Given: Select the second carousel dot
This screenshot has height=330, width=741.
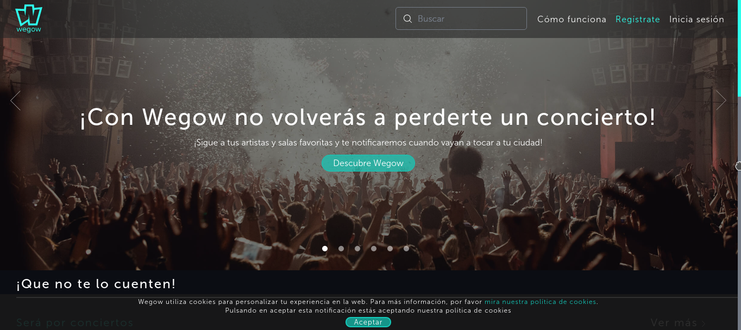Looking at the screenshot, I should click(341, 249).
